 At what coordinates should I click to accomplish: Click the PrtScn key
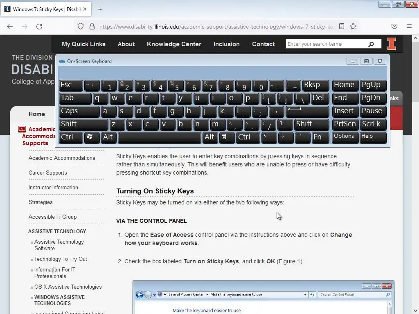coord(345,124)
